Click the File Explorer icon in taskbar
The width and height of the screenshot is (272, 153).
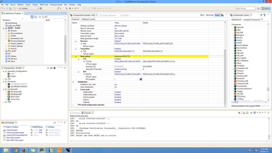6,150
